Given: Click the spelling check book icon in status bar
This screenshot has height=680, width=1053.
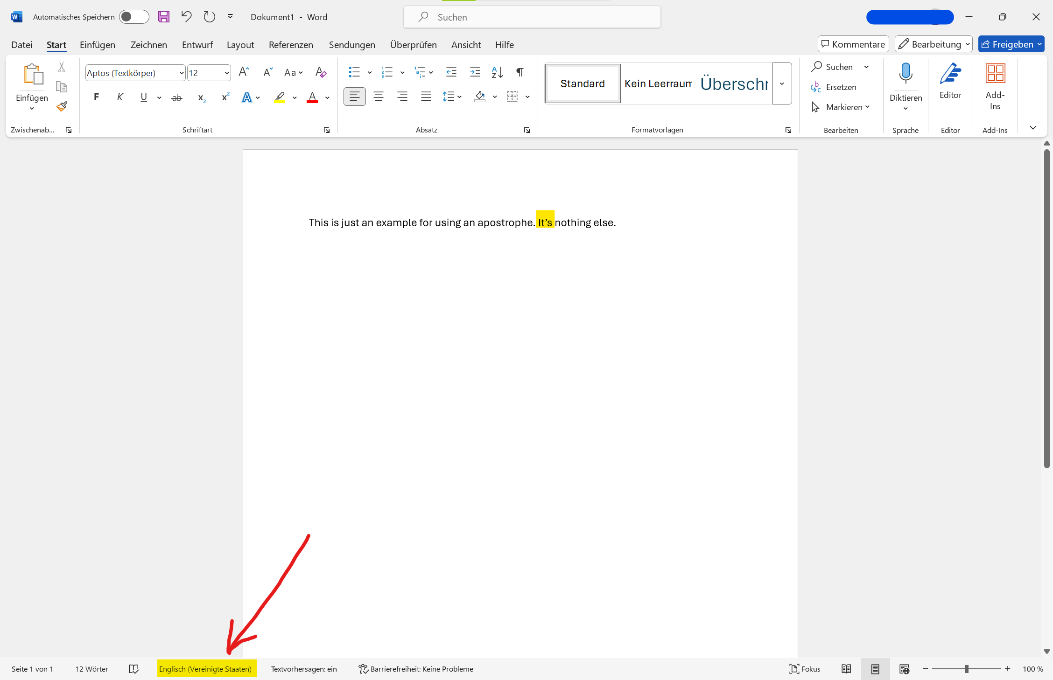Looking at the screenshot, I should [x=133, y=669].
